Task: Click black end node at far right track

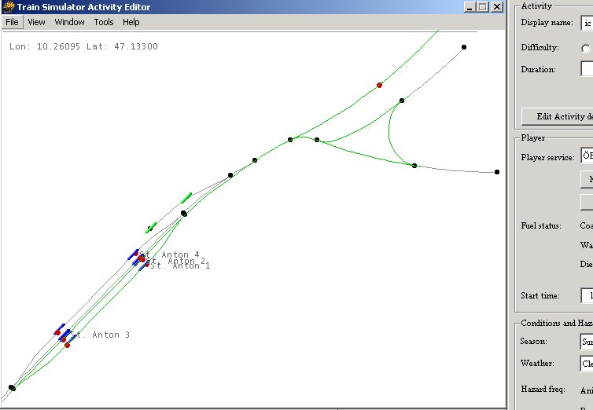Action: tap(496, 172)
